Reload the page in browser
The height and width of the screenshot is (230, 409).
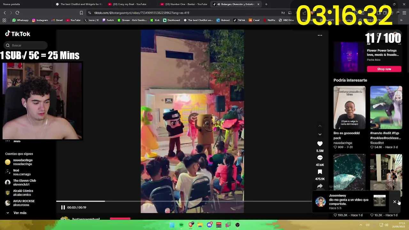point(17,13)
